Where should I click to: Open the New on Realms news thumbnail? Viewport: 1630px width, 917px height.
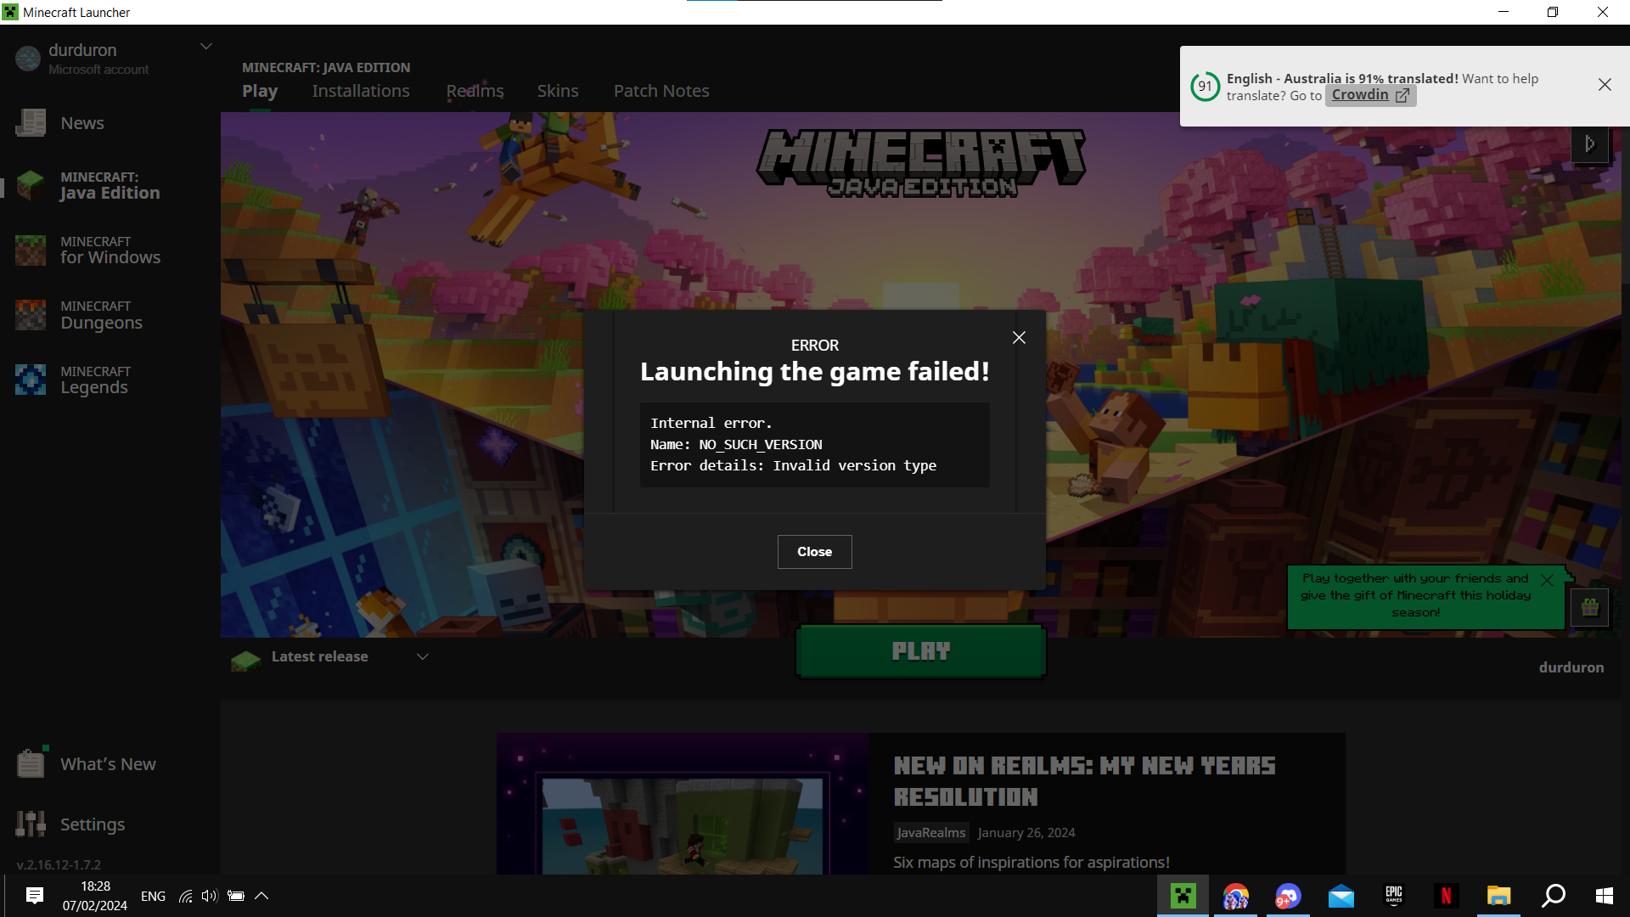click(683, 804)
